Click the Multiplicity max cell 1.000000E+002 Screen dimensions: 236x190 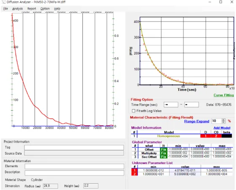click(x=222, y=153)
